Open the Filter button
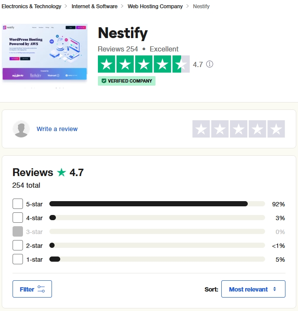 (x=32, y=289)
